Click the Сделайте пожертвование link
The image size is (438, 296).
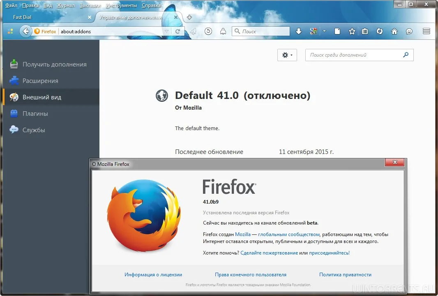pos(269,253)
